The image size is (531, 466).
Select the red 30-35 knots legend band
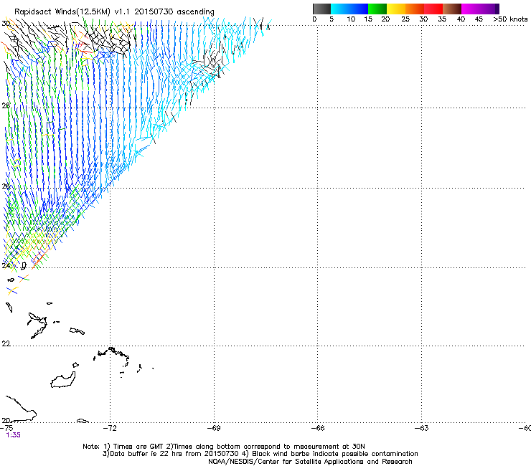tap(433, 9)
